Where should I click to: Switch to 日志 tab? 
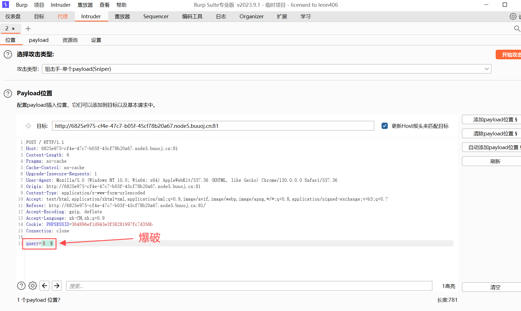(x=221, y=16)
